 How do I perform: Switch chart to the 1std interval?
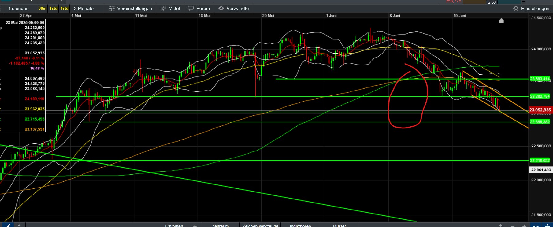(x=54, y=9)
